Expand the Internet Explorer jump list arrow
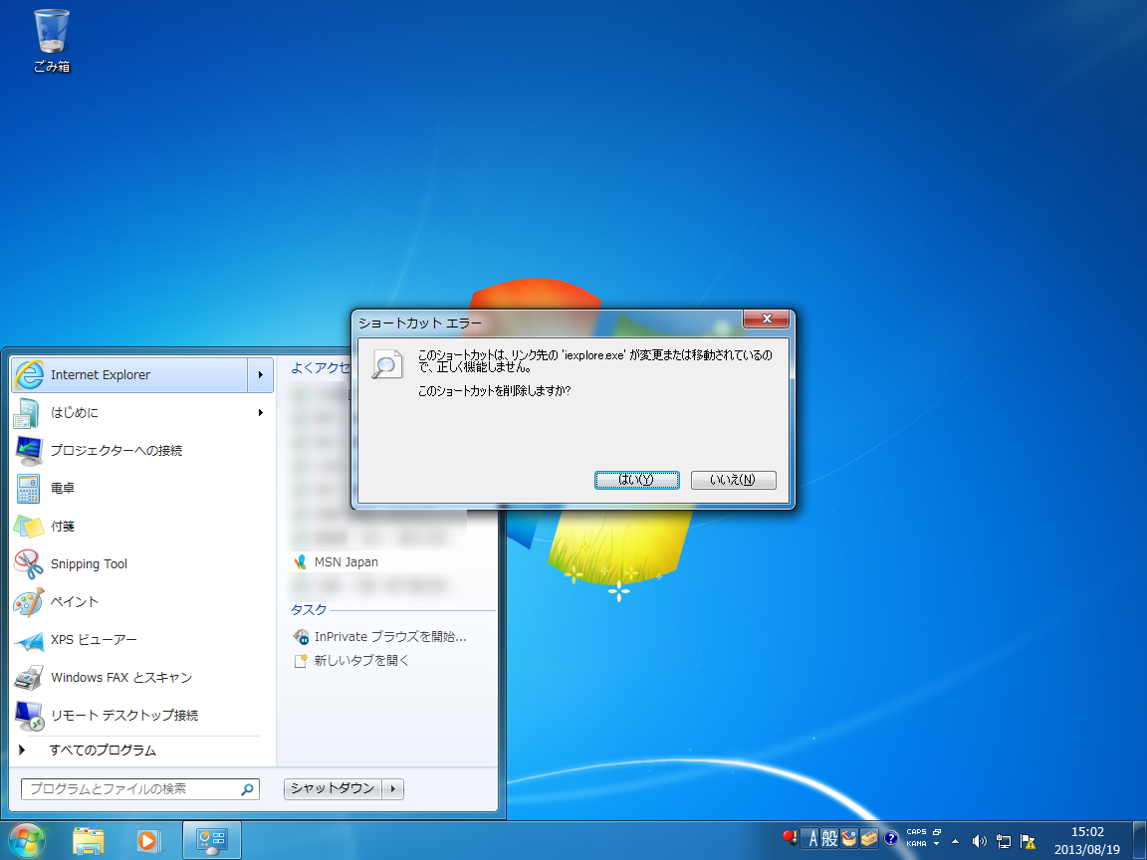Viewport: 1147px width, 860px height. 261,375
